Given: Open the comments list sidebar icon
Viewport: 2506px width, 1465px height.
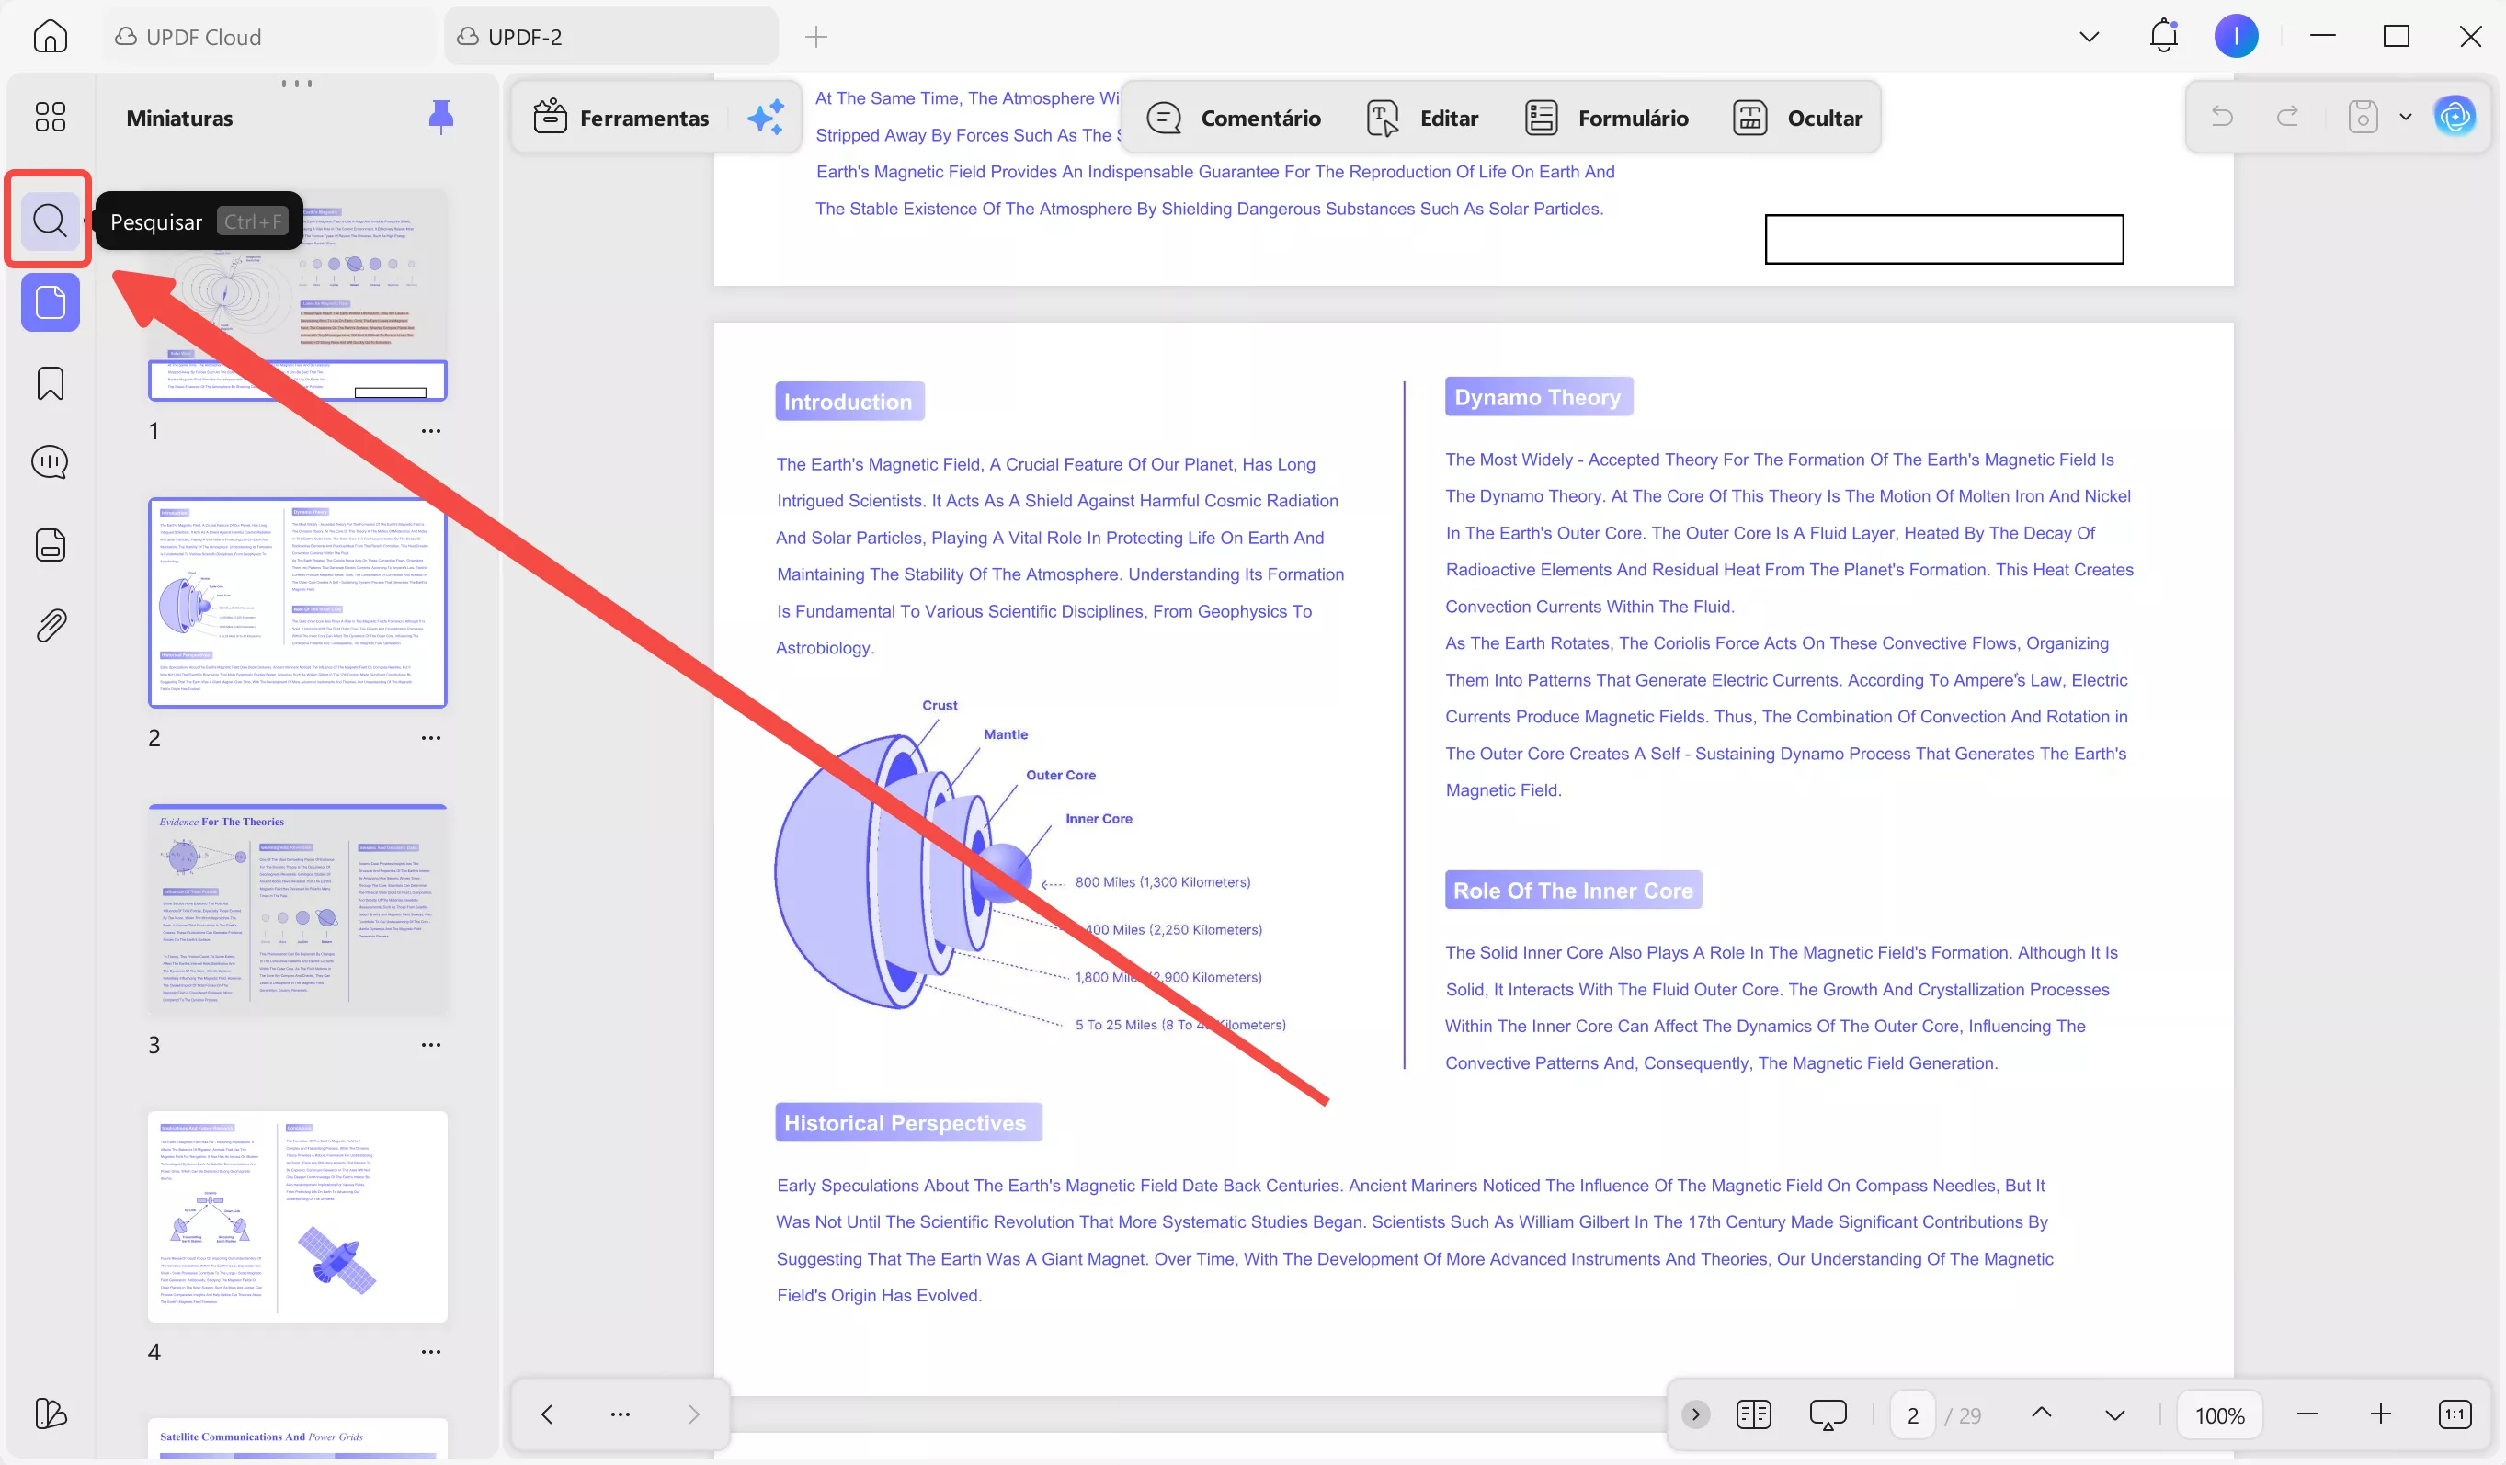Looking at the screenshot, I should 50,462.
